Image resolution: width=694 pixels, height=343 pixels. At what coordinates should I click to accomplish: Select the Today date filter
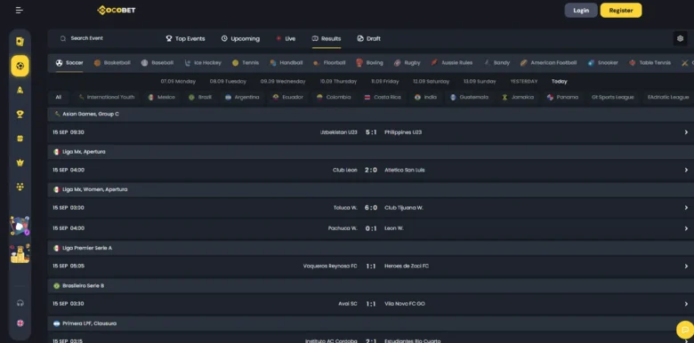click(x=559, y=82)
